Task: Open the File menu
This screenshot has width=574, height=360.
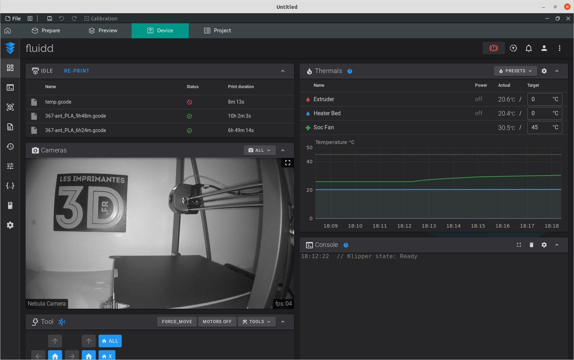Action: tap(13, 19)
